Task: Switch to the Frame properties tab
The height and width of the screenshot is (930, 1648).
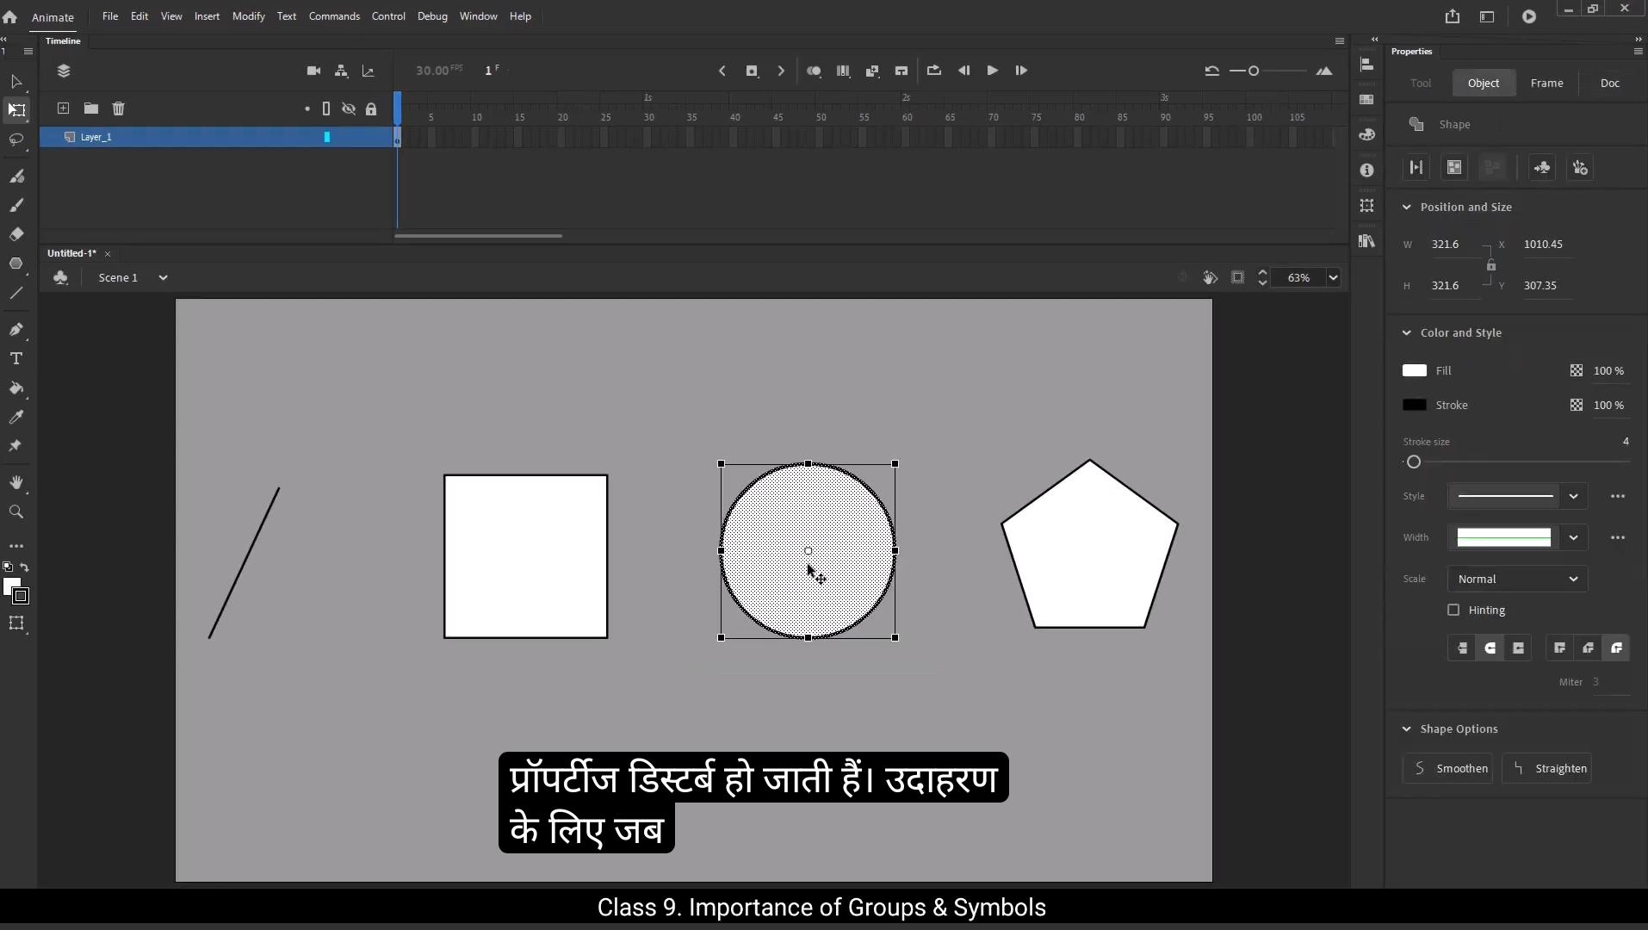Action: pyautogui.click(x=1546, y=83)
